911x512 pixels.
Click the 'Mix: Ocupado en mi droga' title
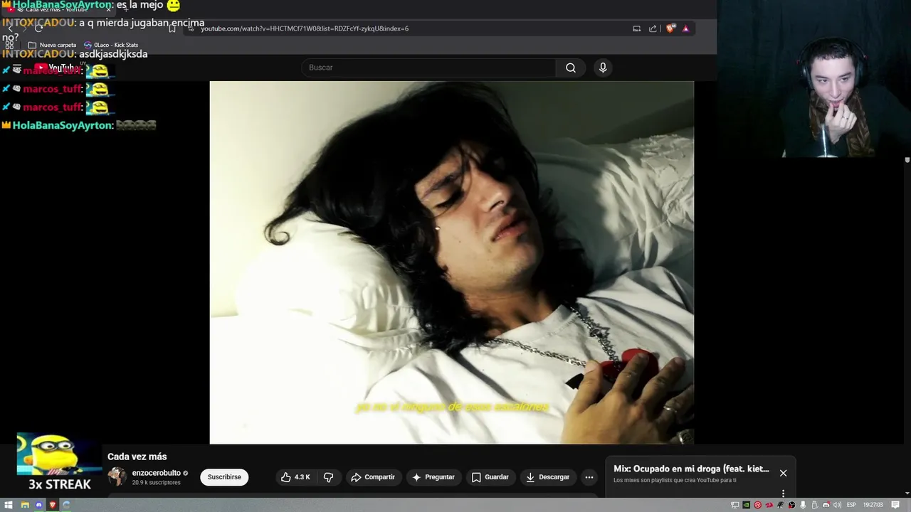(x=691, y=469)
